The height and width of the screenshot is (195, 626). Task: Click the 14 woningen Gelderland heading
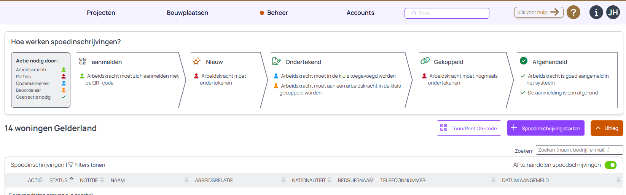(x=51, y=128)
